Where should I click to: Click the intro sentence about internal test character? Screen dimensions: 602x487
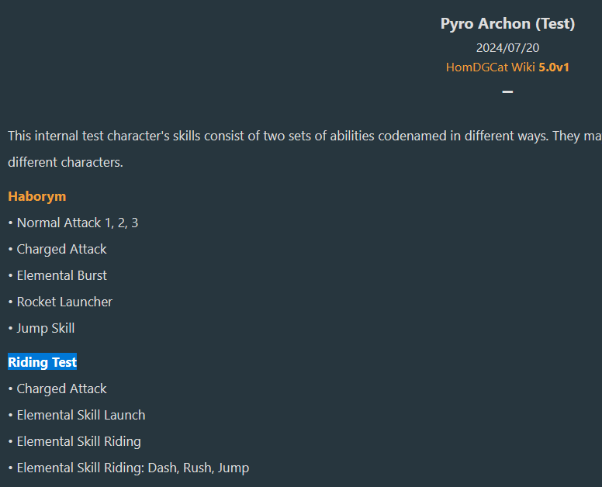coord(303,136)
